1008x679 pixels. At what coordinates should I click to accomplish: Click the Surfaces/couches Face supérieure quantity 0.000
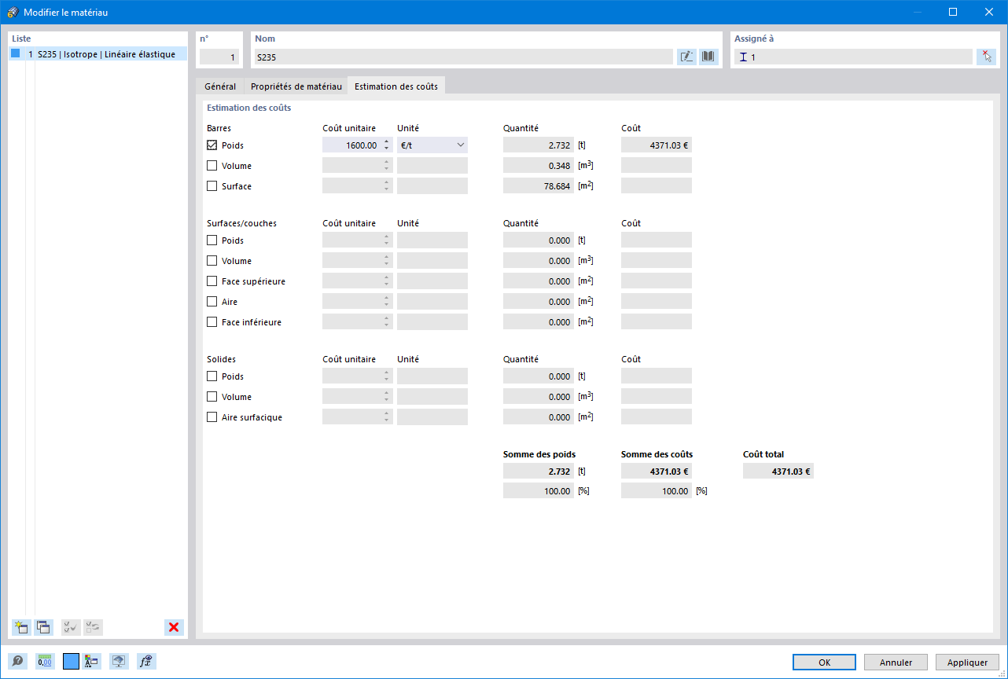tap(539, 281)
